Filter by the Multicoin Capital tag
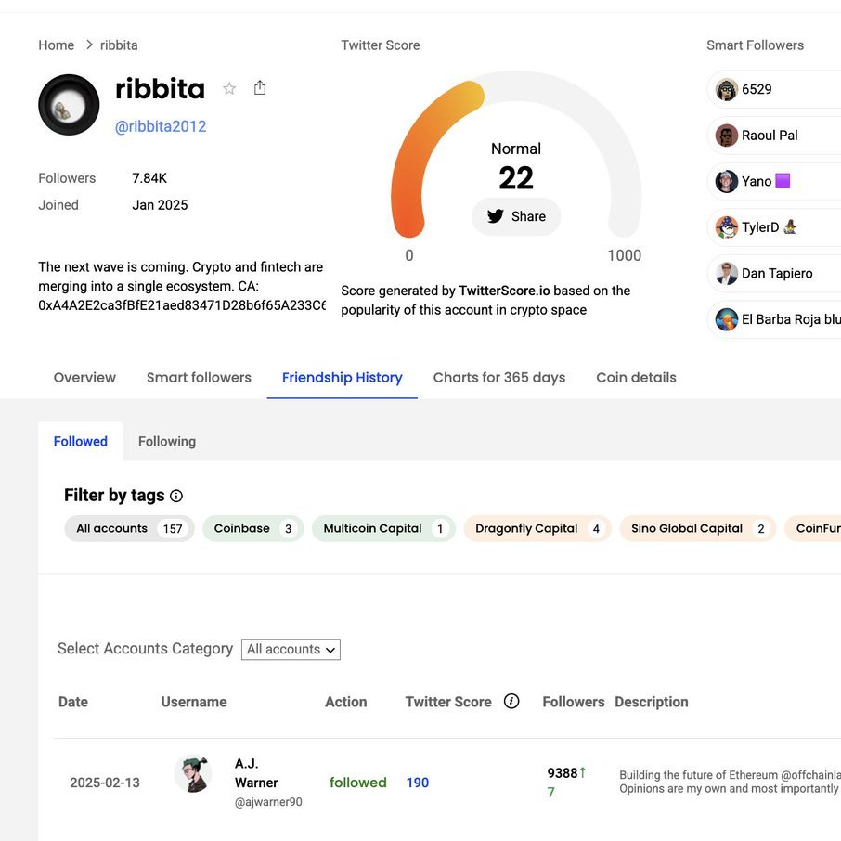This screenshot has width=841, height=841. coord(383,529)
